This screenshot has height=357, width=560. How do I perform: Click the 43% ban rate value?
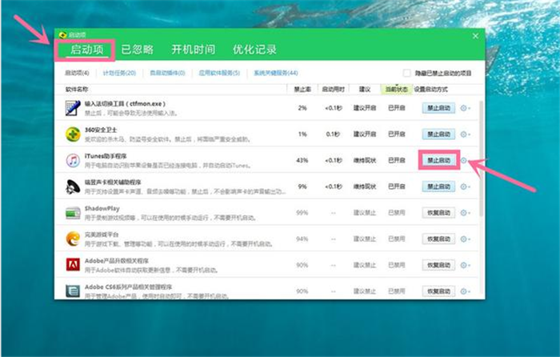[x=302, y=160]
